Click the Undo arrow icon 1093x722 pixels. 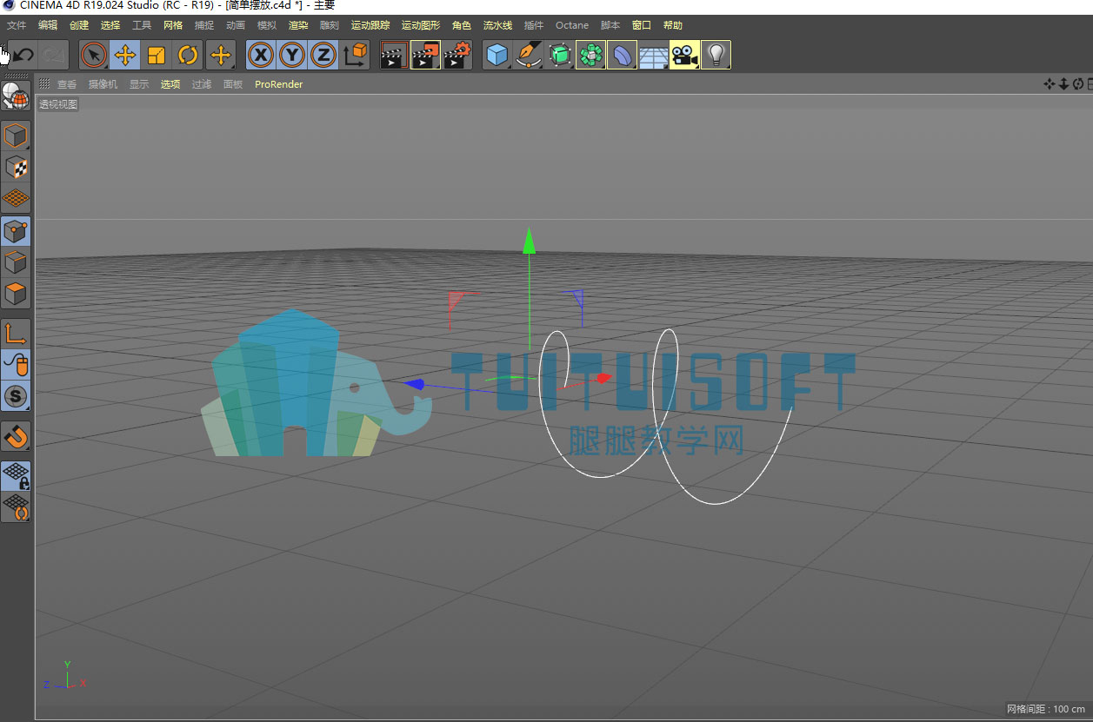(23, 56)
